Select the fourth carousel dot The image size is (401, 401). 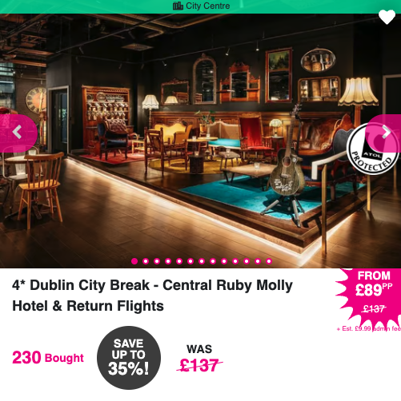point(168,261)
